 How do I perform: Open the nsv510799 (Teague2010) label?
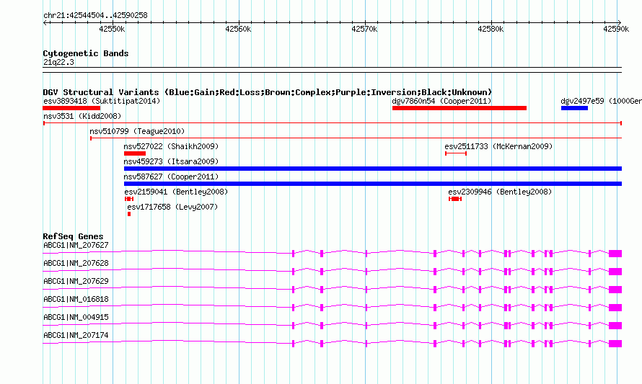click(137, 131)
